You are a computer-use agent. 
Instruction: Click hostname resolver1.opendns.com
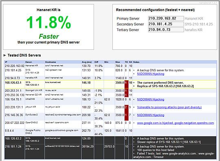57,123
